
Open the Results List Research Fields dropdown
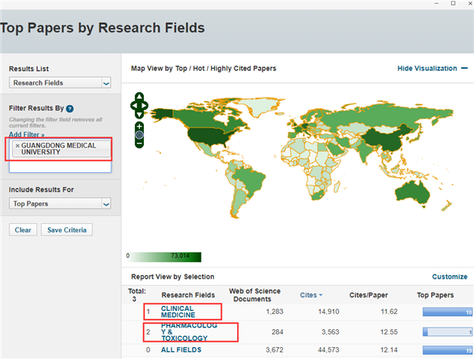point(60,83)
